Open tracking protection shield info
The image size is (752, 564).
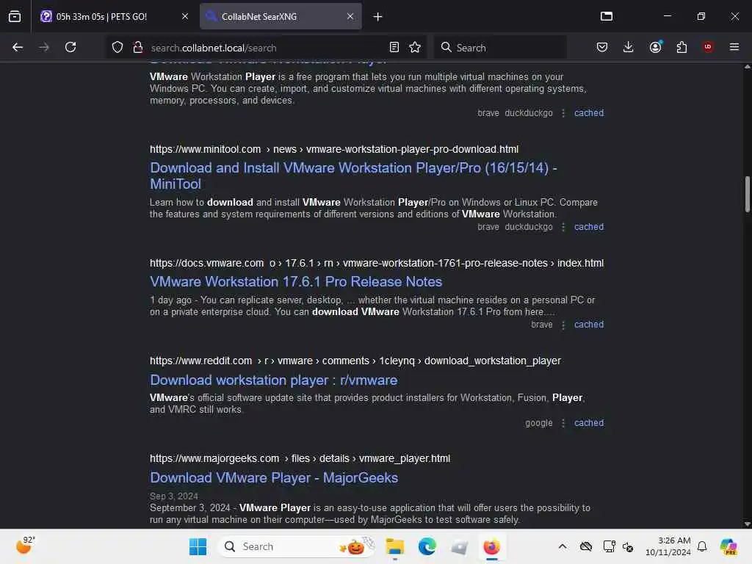tap(117, 47)
